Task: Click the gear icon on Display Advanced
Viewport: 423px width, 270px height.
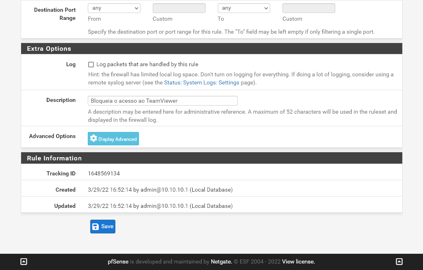Action: 93,138
